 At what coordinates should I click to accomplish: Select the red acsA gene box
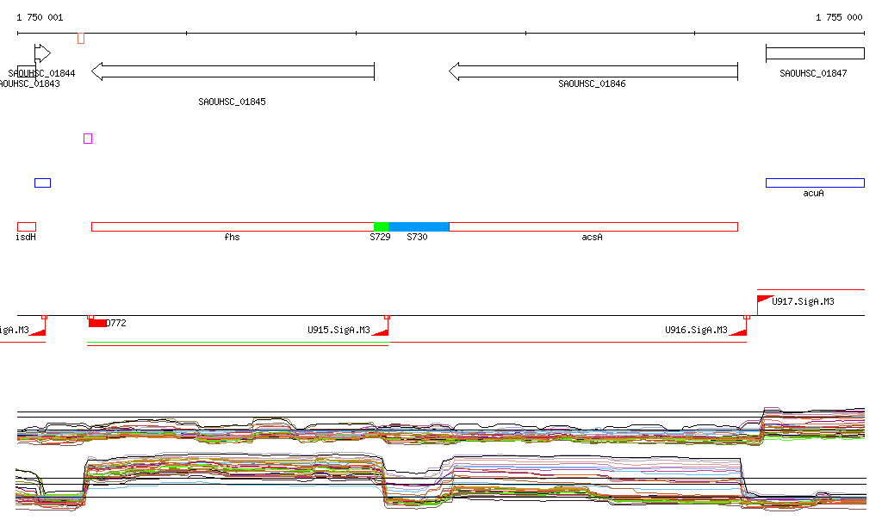593,226
